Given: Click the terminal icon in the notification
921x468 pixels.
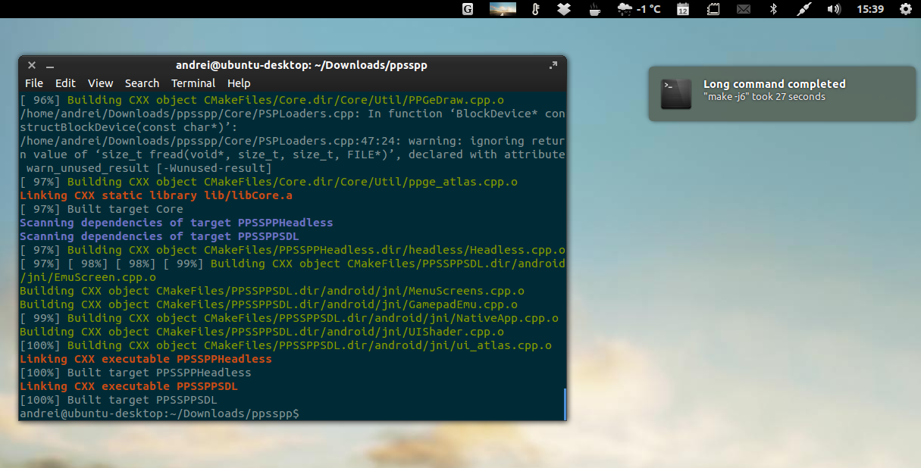Looking at the screenshot, I should point(675,94).
